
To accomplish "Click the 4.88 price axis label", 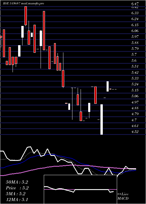I will coord(135,108).
